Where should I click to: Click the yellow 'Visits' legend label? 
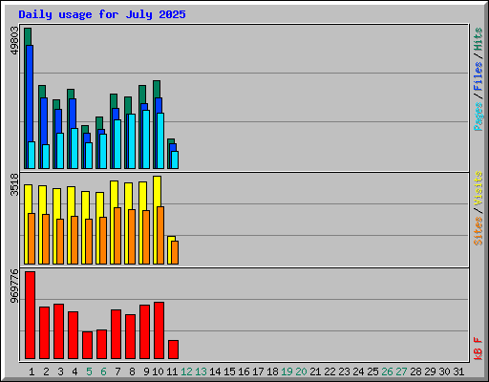click(478, 188)
